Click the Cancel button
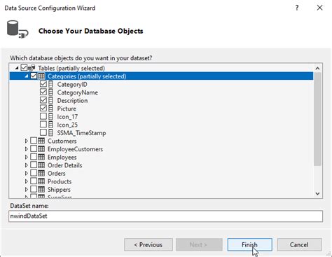Viewport: 332px width, 257px height. click(x=299, y=244)
